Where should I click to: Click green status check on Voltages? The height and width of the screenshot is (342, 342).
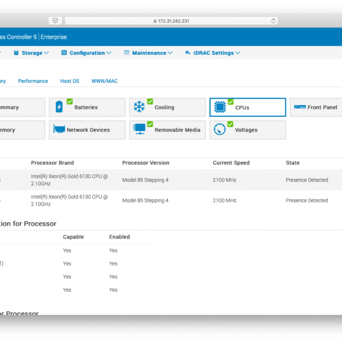[x=230, y=124]
